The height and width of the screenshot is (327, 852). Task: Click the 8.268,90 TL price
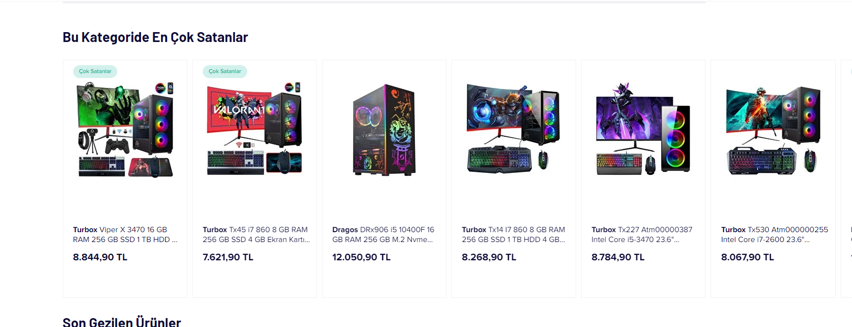pyautogui.click(x=489, y=257)
